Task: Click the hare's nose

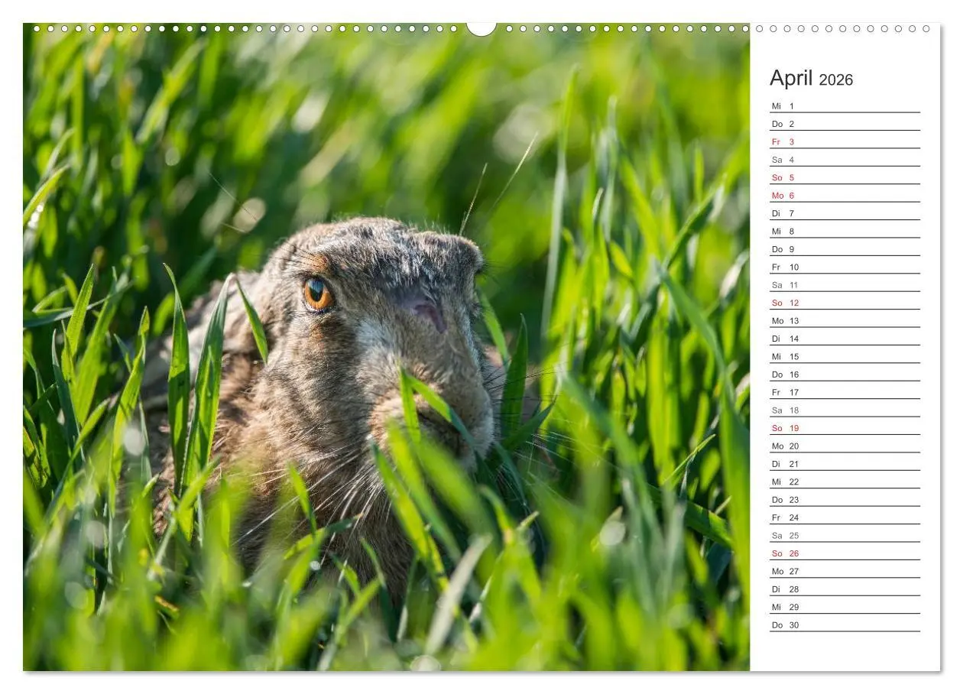Action: point(428,310)
